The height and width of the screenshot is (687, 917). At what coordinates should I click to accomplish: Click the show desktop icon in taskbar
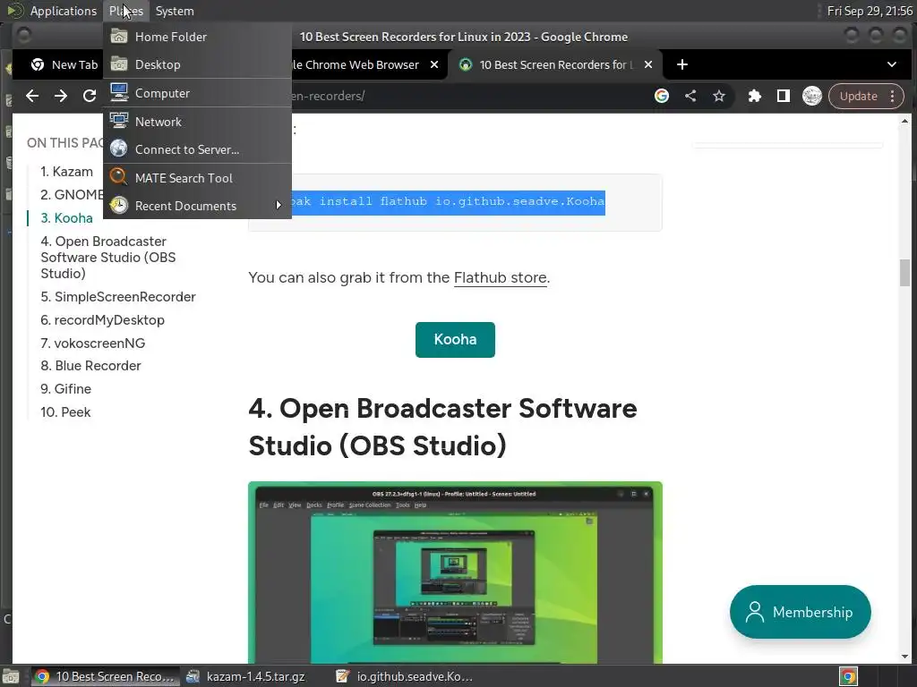pyautogui.click(x=11, y=676)
